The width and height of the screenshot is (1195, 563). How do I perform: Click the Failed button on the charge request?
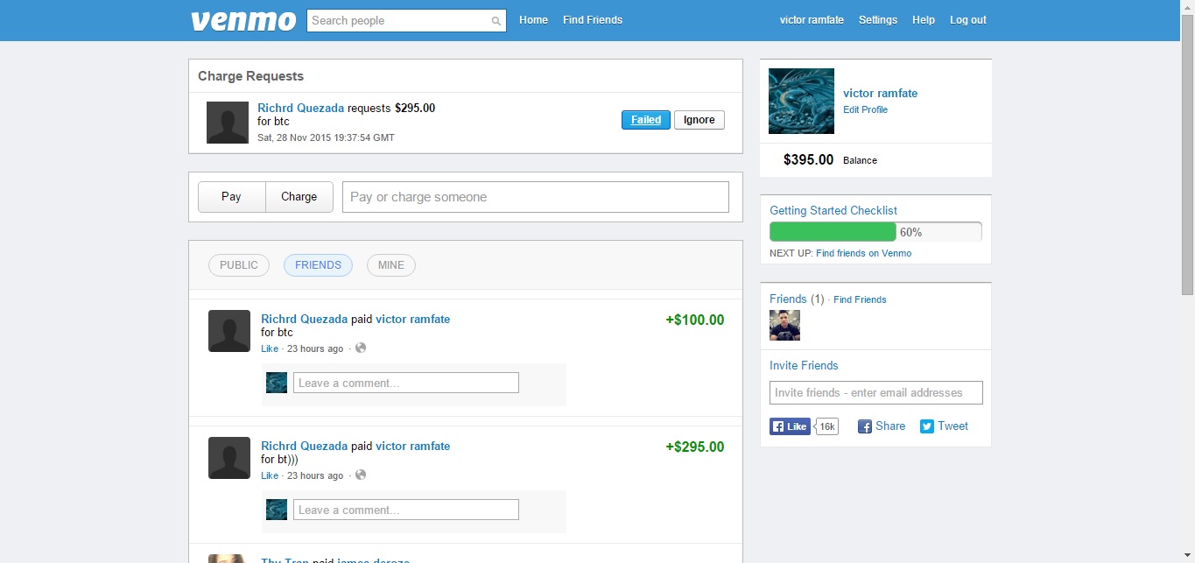point(646,120)
